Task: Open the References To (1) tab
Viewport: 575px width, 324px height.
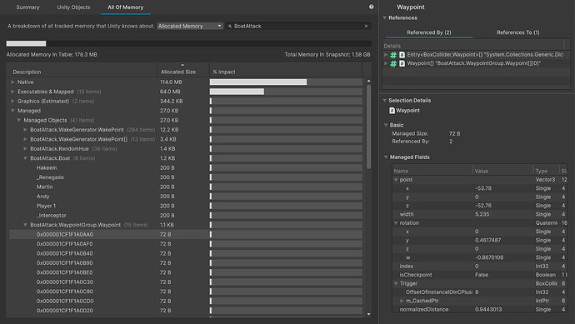Action: click(517, 32)
